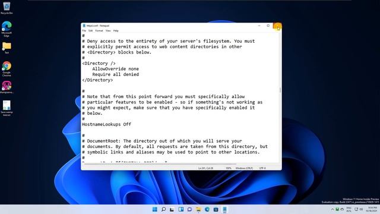
Task: Minimize the Notepad window
Action: (x=259, y=26)
